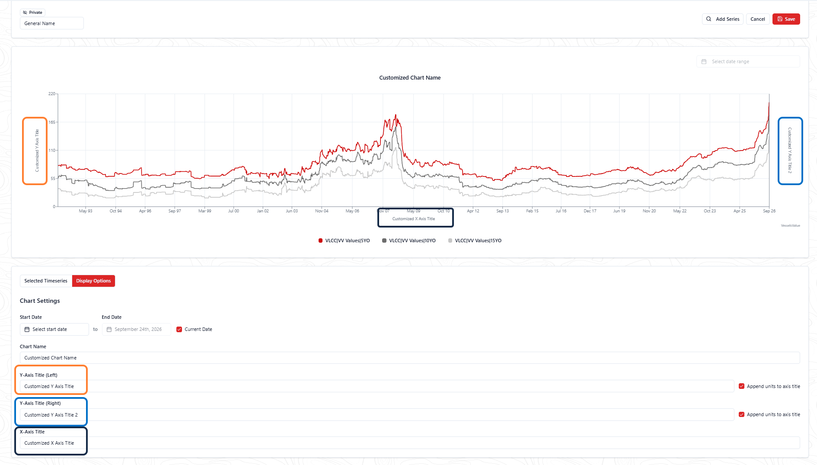Toggle VLCC|VV Values|15YO legend series

[x=475, y=241]
